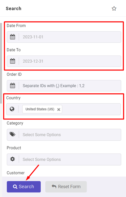Remove the United States (US) tag

(x=59, y=109)
